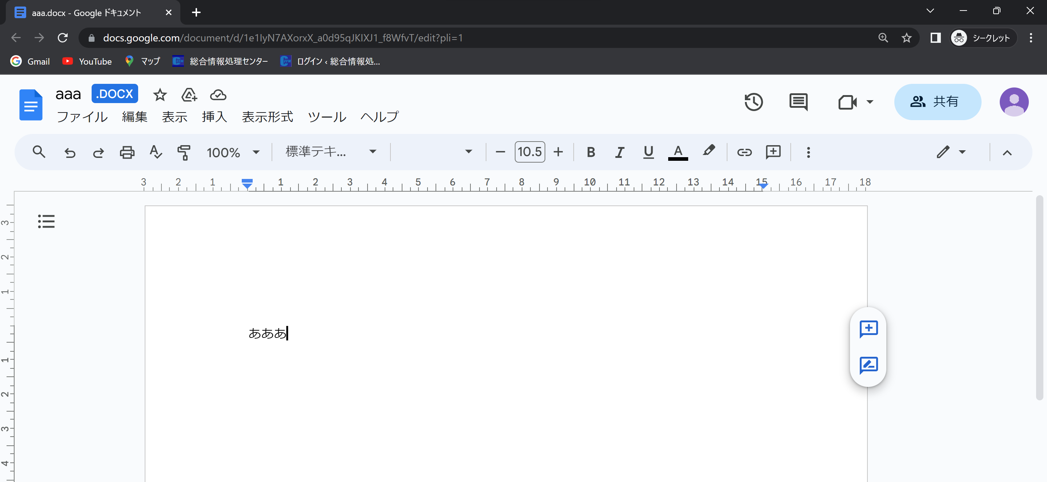Open the ファイル menu
Screen dimensions: 1047x482
pyautogui.click(x=82, y=117)
